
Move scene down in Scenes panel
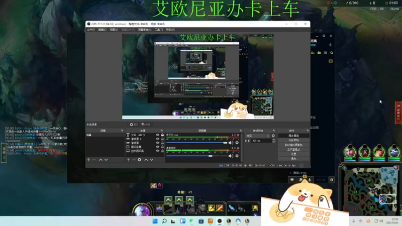click(x=106, y=160)
